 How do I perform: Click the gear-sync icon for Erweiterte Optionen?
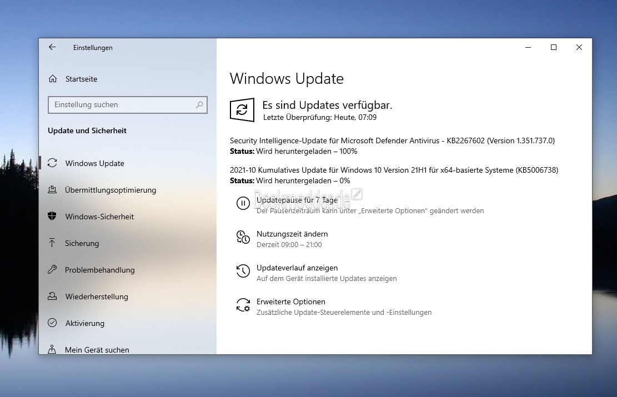point(243,305)
